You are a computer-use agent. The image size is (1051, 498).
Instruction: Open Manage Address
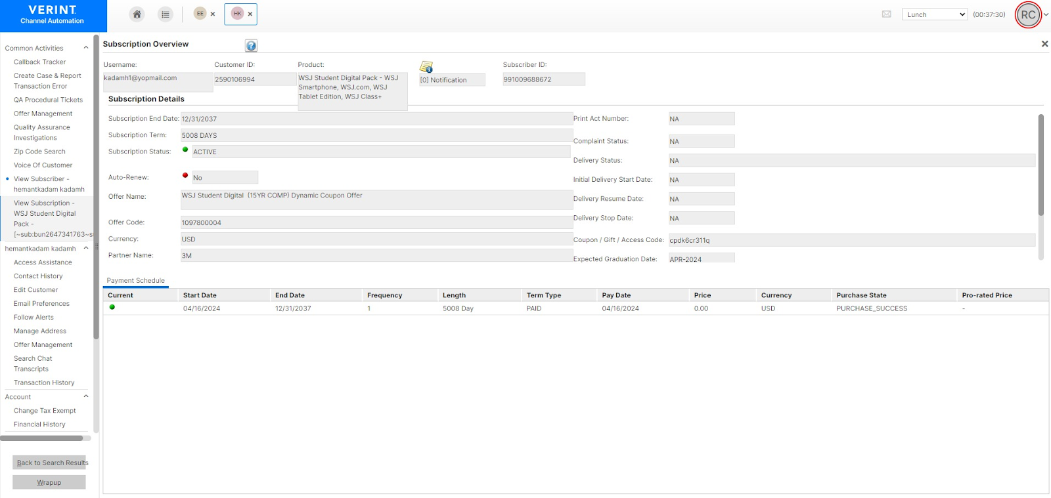[x=40, y=331]
